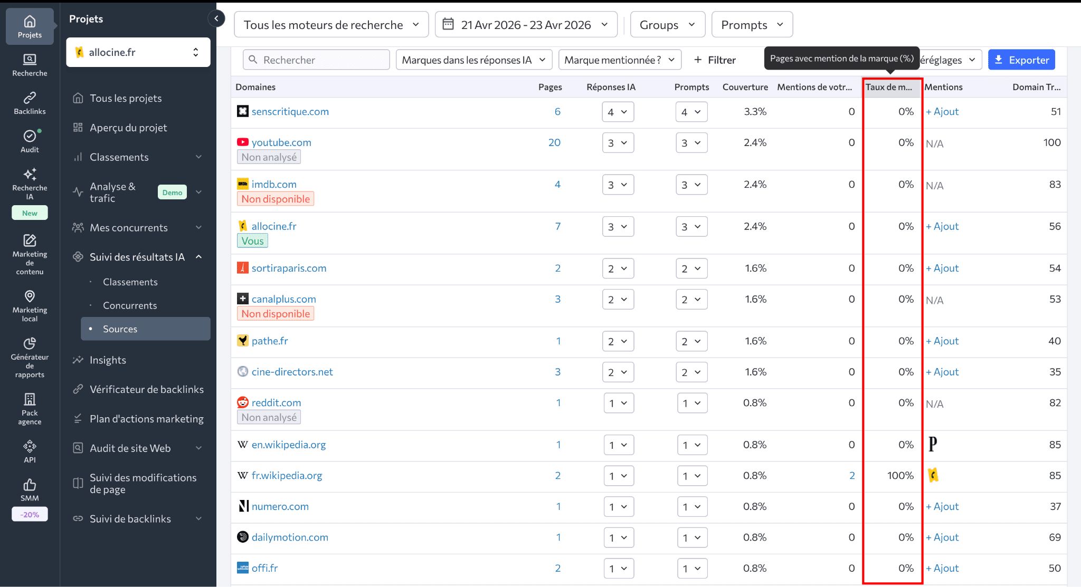Viewport: 1081px width, 587px height.
Task: Click the senscritique.com favicon
Action: [243, 111]
